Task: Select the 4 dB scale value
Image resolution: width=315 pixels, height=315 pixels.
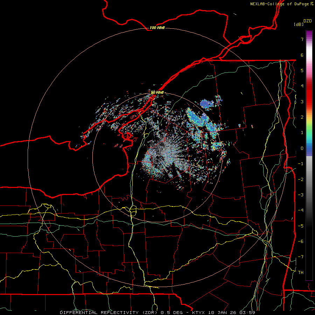Action: pos(302,86)
